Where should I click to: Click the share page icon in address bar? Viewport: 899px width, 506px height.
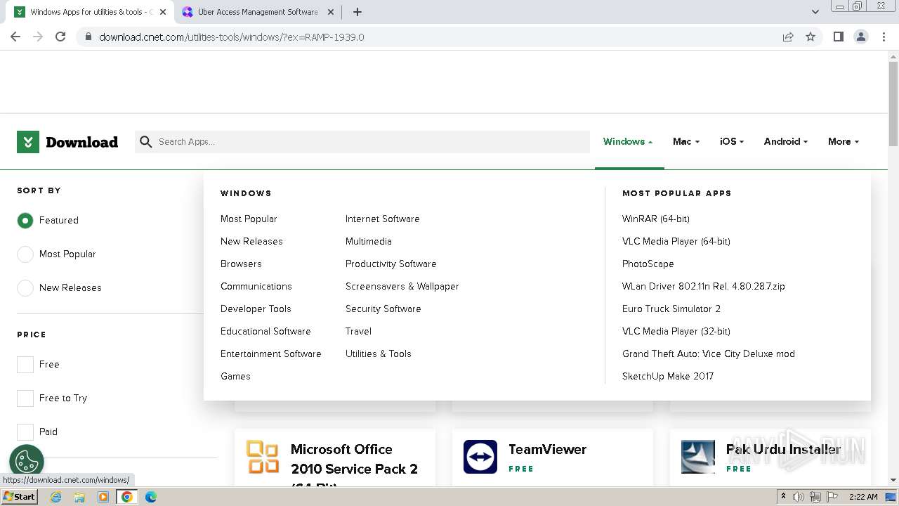tap(788, 37)
